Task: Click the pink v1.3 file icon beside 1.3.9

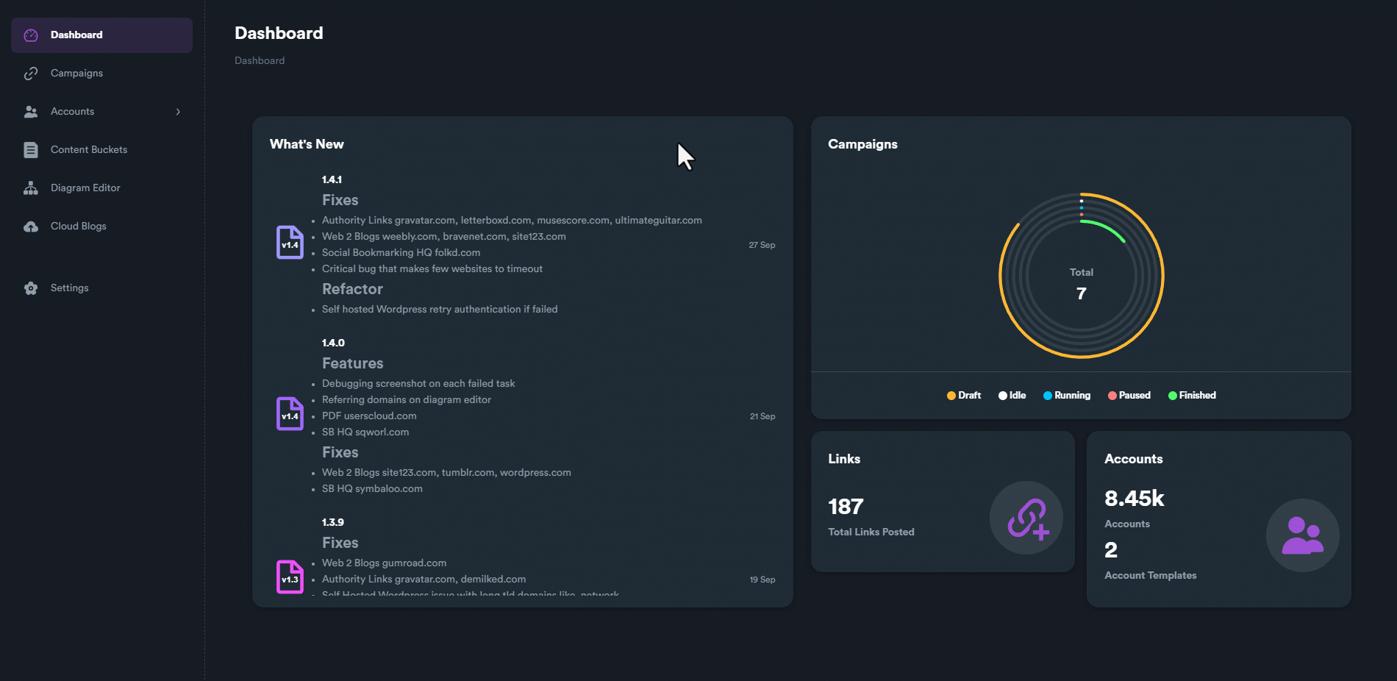Action: click(290, 577)
